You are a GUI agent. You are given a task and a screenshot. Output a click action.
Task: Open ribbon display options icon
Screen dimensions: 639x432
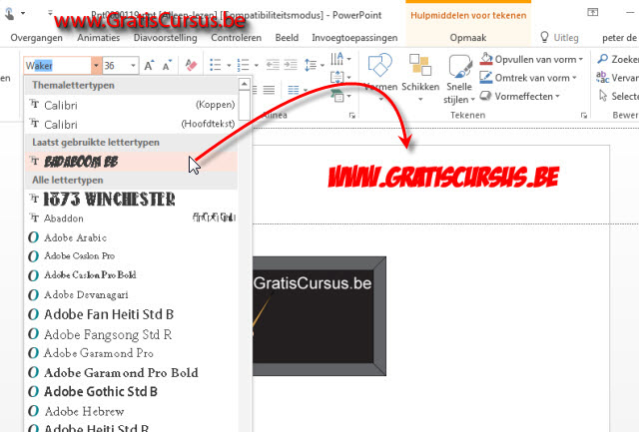point(592,12)
